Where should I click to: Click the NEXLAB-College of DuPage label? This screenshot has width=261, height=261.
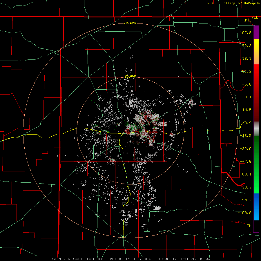click(231, 3)
